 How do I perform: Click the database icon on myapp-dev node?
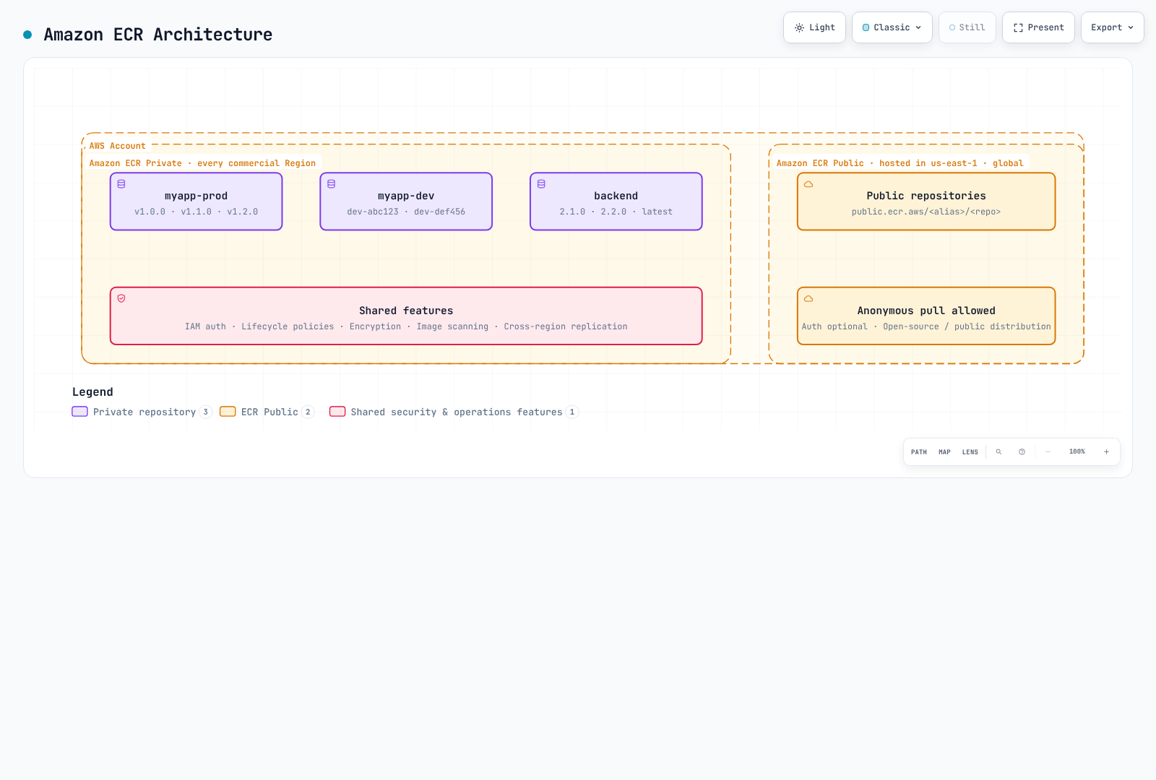pyautogui.click(x=332, y=184)
